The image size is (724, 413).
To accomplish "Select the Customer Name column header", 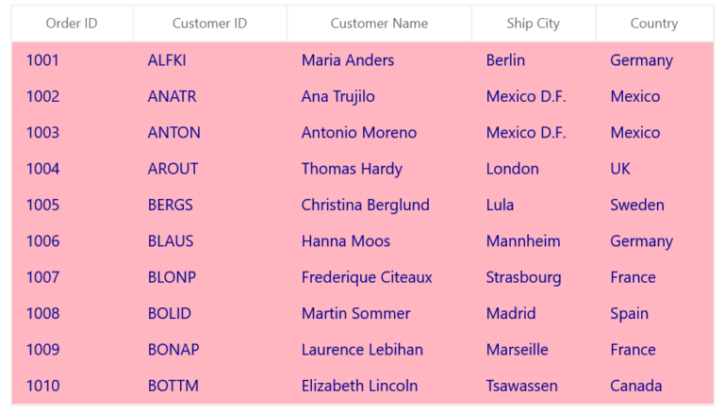I will tap(379, 23).
